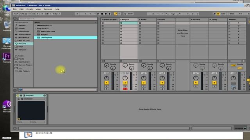Toggle return B Delay activator
The image size is (250, 140).
click(214, 83)
